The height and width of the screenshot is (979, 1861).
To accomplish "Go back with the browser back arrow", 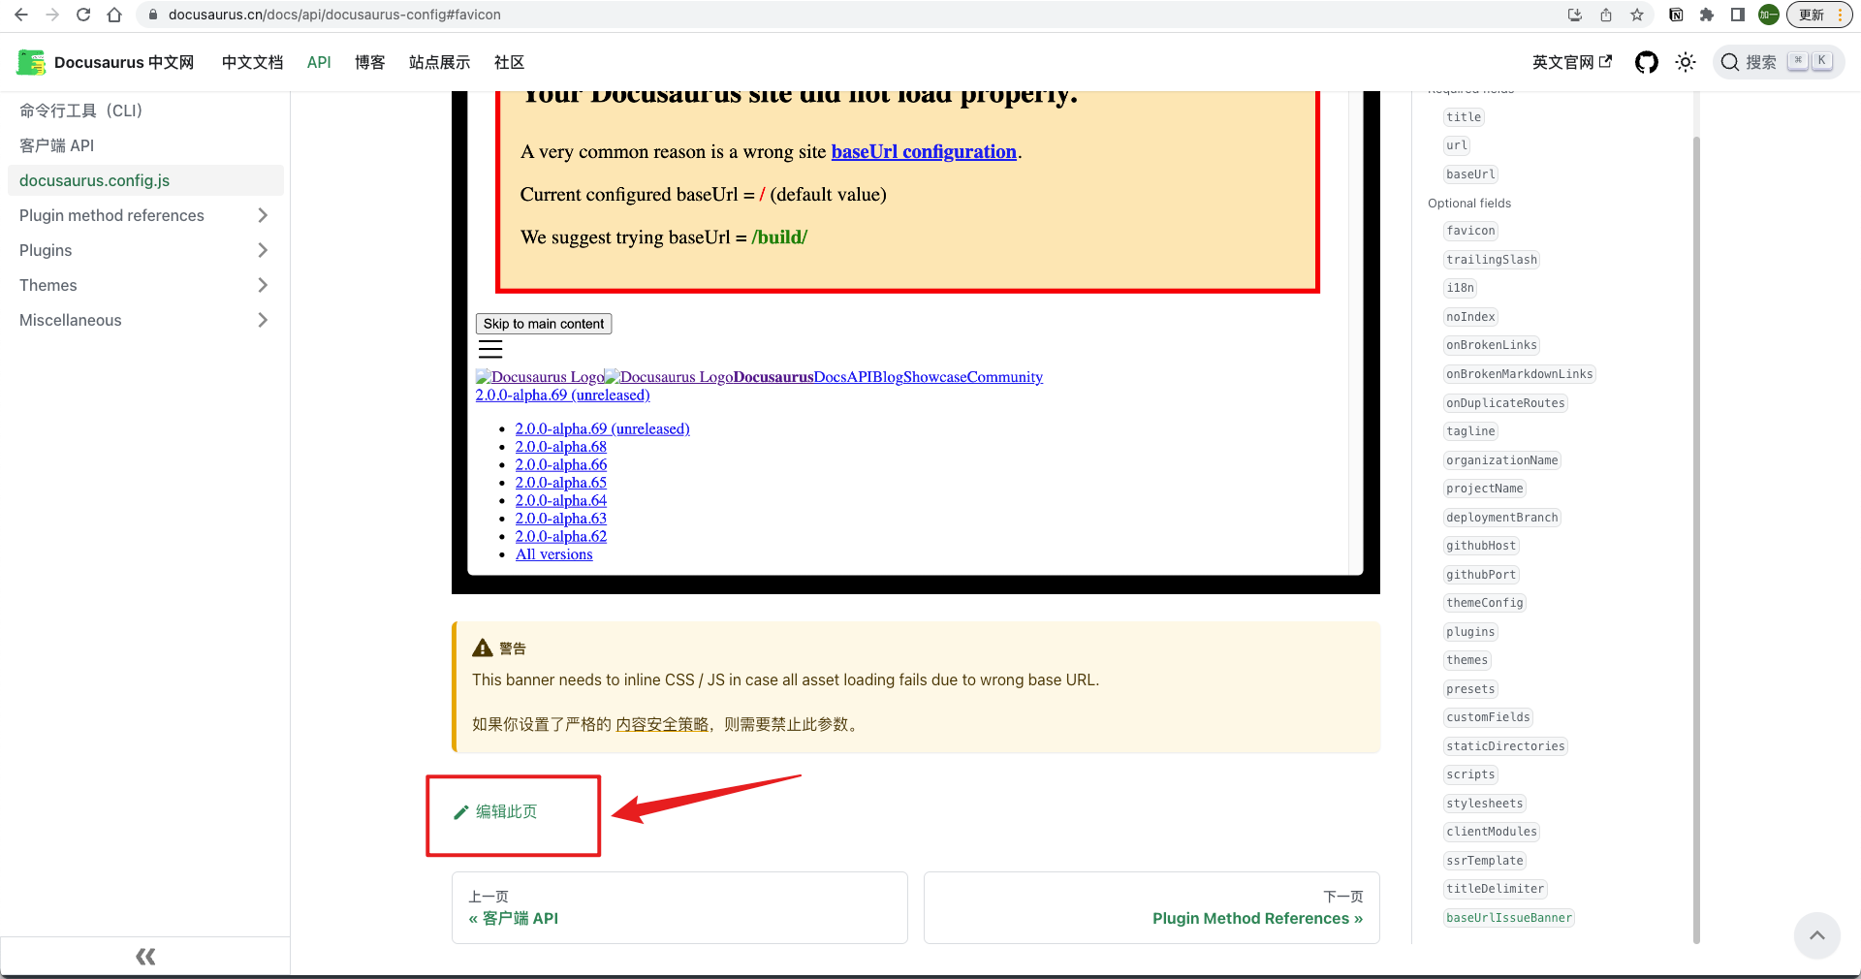I will pyautogui.click(x=21, y=15).
